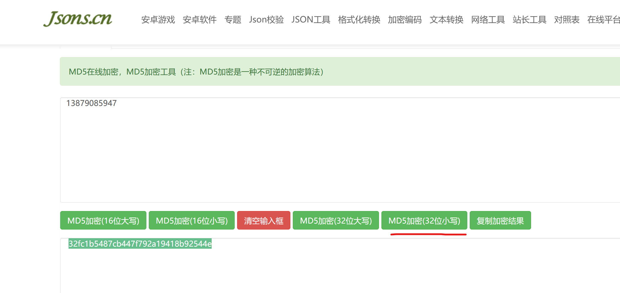The width and height of the screenshot is (620, 293).
Task: Open the 格式化转换 menu
Action: 359,20
